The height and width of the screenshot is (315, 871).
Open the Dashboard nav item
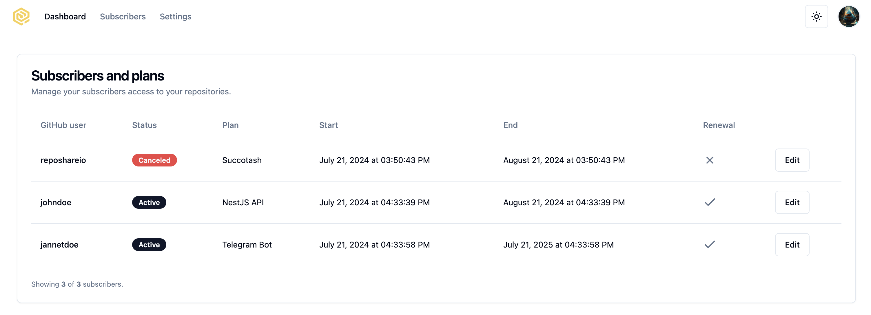[x=65, y=17]
